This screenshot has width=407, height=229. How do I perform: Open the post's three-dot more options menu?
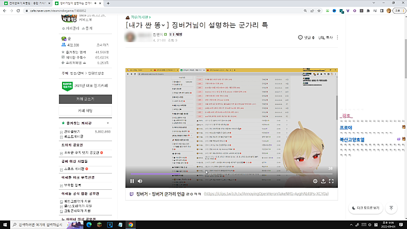337,37
